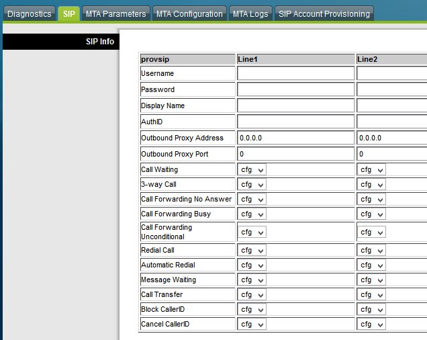Expand the Line2 3-way Call dropdown

click(x=372, y=185)
